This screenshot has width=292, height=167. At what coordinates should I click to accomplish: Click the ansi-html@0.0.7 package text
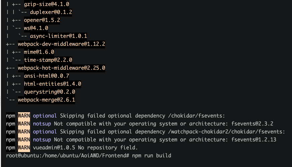click(x=46, y=76)
